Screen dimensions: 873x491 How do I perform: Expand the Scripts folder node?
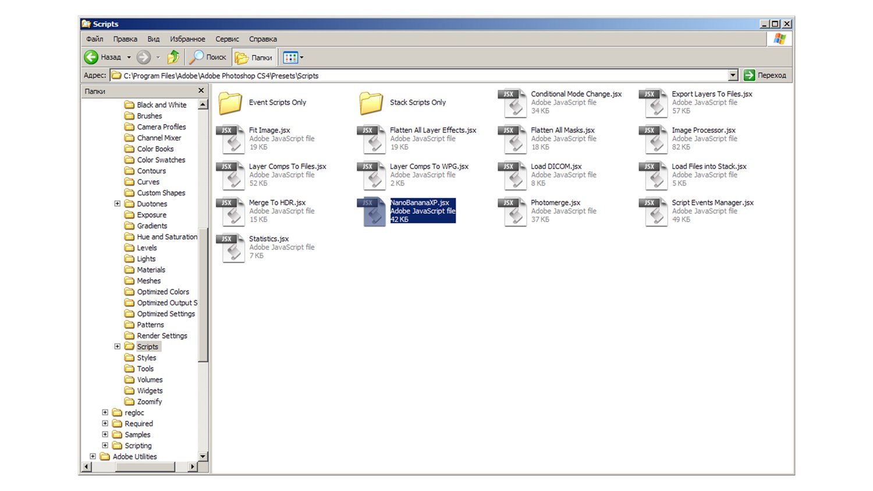coord(117,347)
